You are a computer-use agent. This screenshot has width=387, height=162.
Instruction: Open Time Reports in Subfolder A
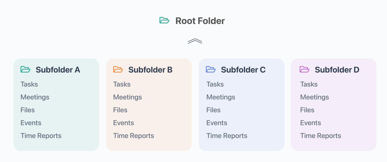click(x=41, y=136)
